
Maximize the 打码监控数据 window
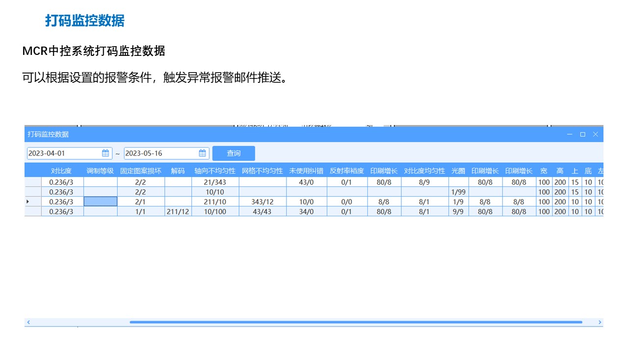pos(583,134)
